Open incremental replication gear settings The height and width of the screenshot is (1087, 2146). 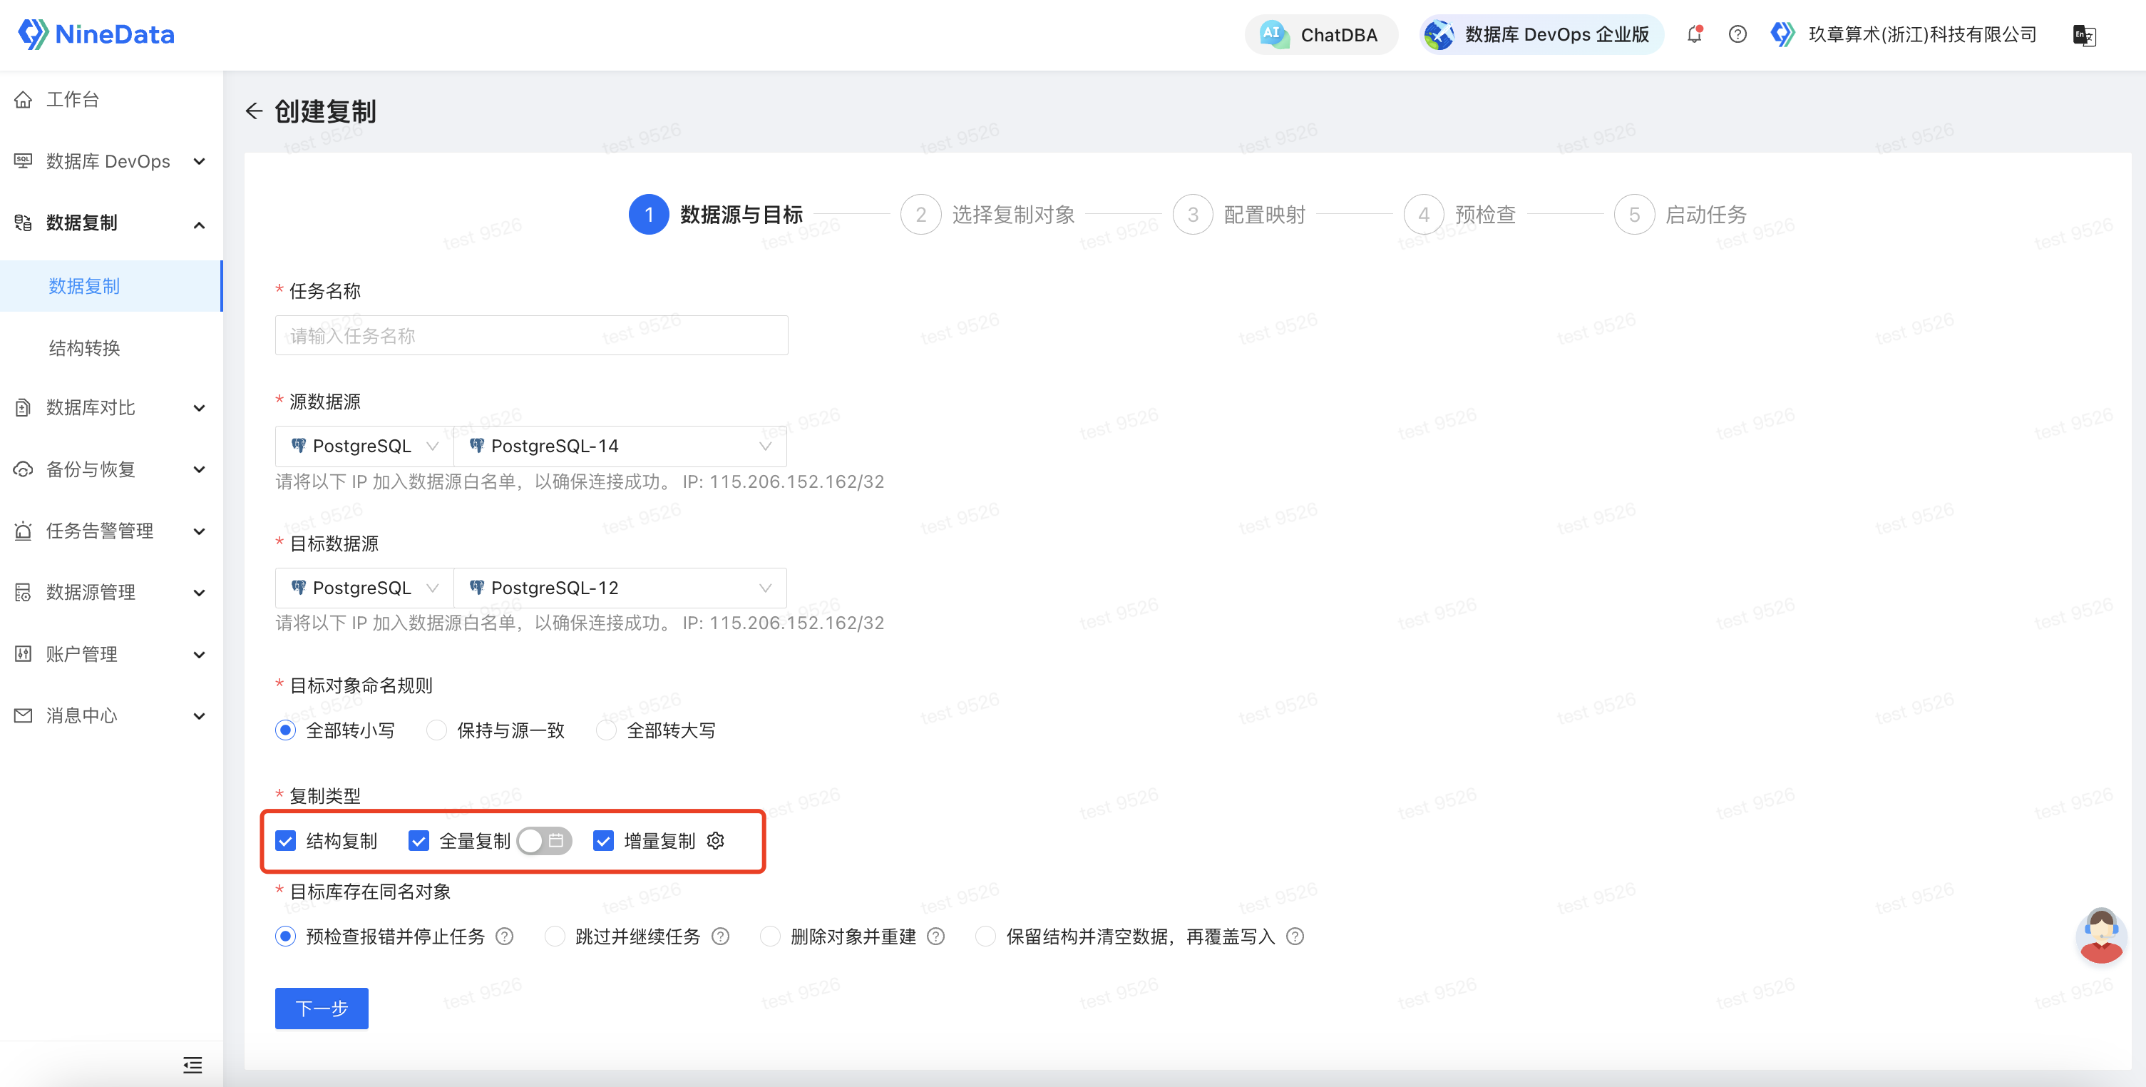716,840
